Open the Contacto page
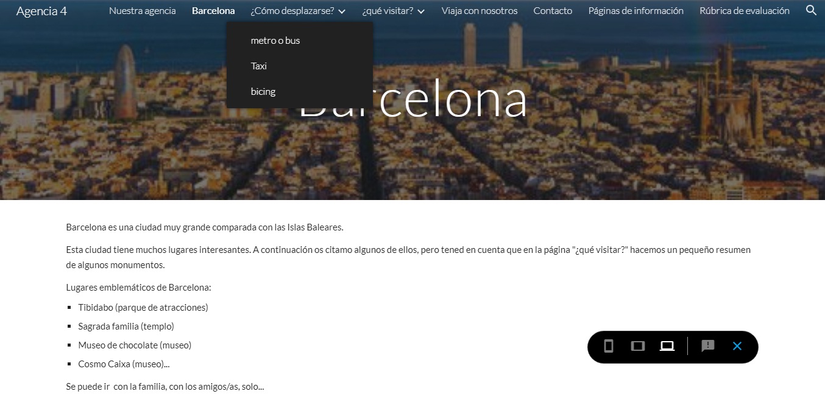The height and width of the screenshot is (394, 825). (553, 11)
